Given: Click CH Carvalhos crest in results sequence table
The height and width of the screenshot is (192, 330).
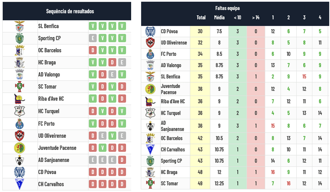Looking at the screenshot, I should [19, 184].
